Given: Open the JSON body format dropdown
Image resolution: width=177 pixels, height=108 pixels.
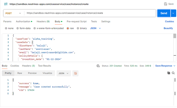Looking at the screenshot, I should (x=95, y=28).
